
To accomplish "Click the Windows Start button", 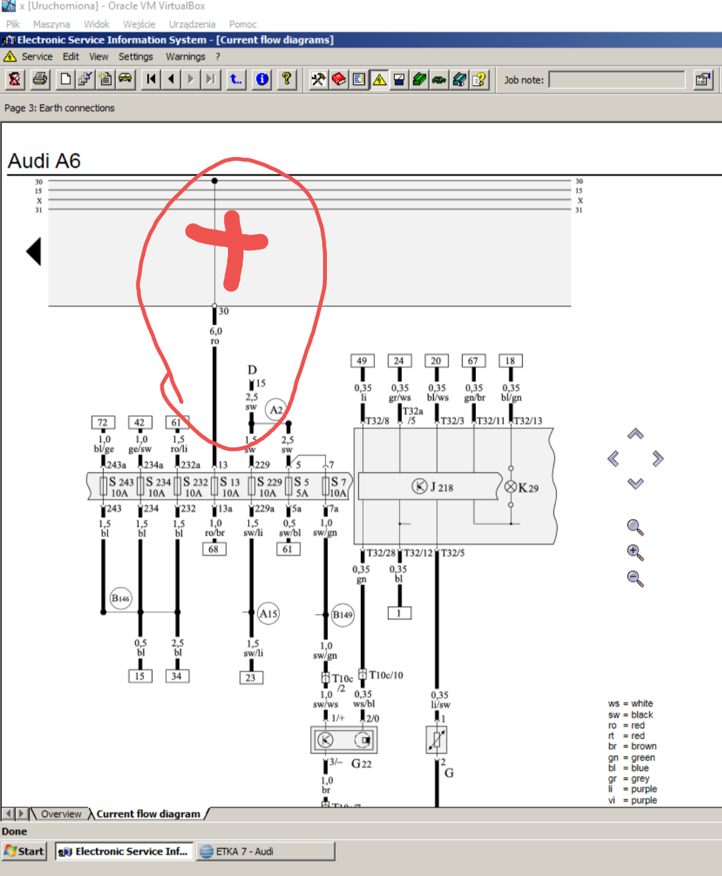I will (24, 851).
